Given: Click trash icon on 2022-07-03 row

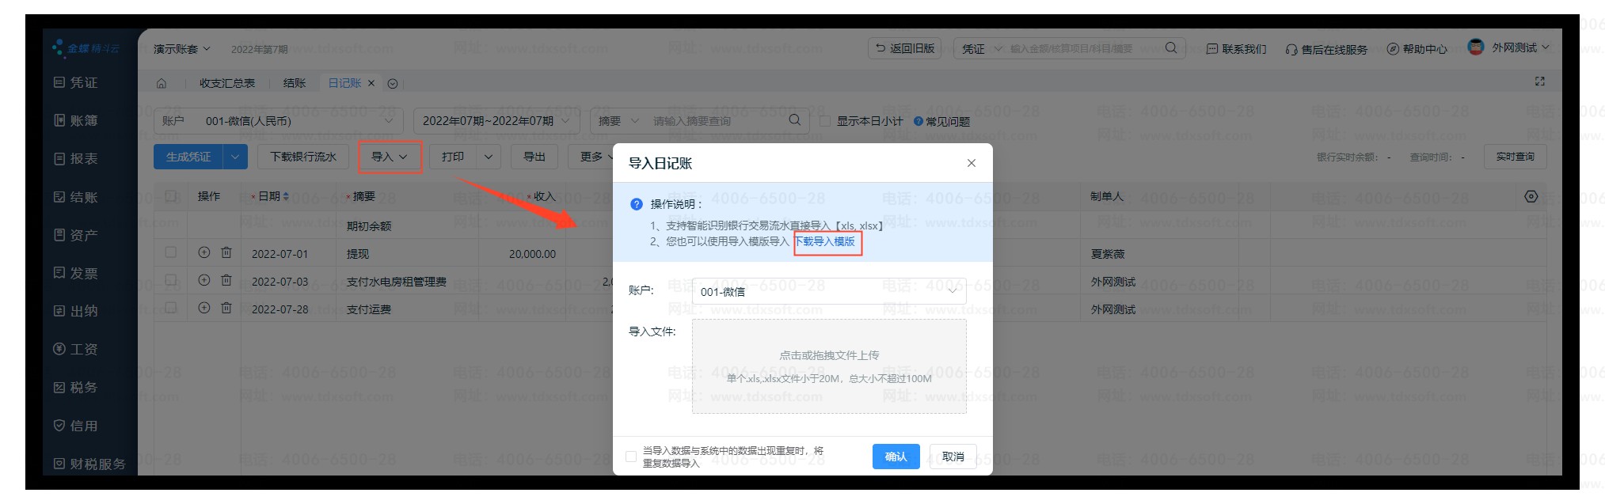Looking at the screenshot, I should click(226, 280).
